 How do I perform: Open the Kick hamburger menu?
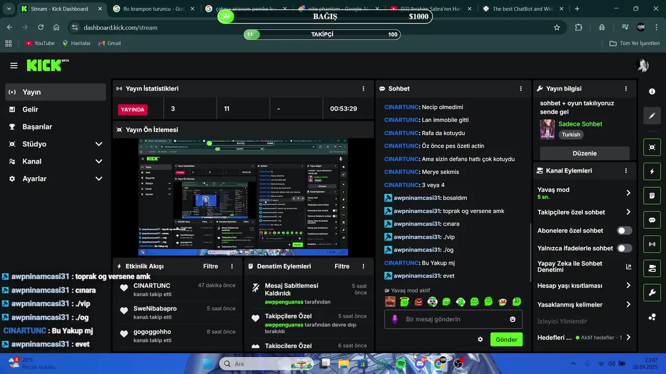(x=14, y=65)
